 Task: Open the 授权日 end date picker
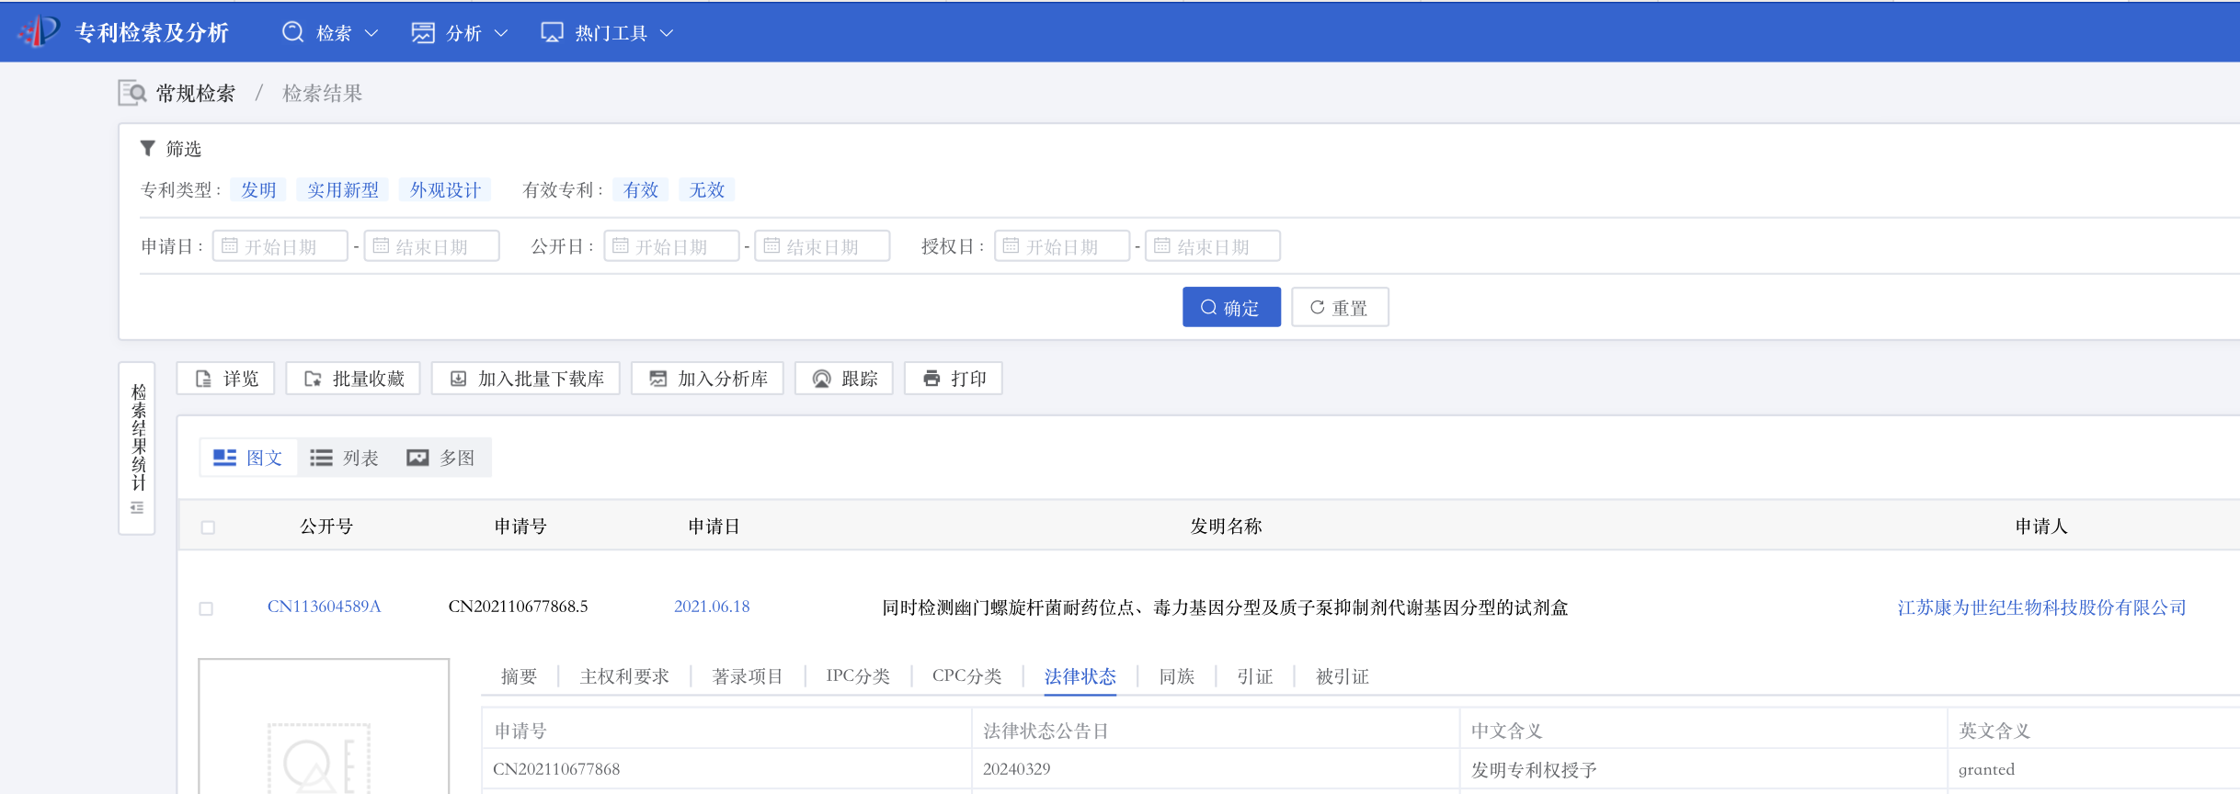pos(1213,245)
